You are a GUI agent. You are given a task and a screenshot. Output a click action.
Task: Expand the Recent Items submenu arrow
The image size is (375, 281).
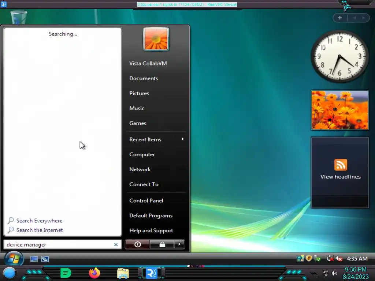coord(183,139)
